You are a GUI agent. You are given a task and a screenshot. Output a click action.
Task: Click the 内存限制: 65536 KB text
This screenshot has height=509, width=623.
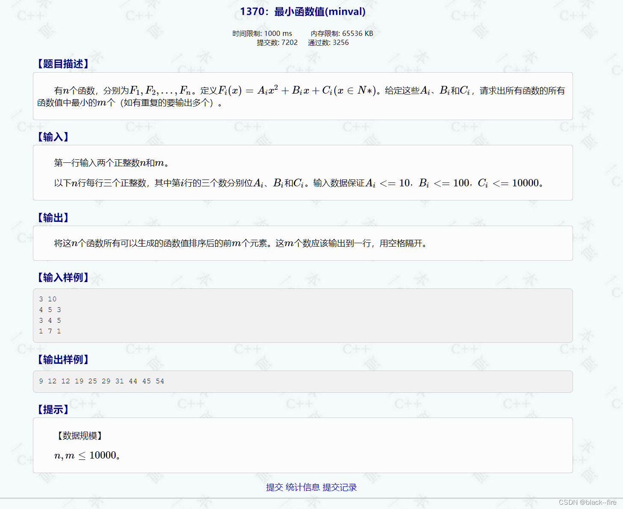click(x=342, y=33)
